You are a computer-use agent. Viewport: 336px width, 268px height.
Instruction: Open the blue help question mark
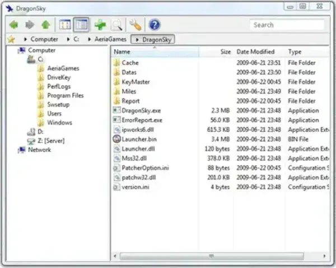155,25
